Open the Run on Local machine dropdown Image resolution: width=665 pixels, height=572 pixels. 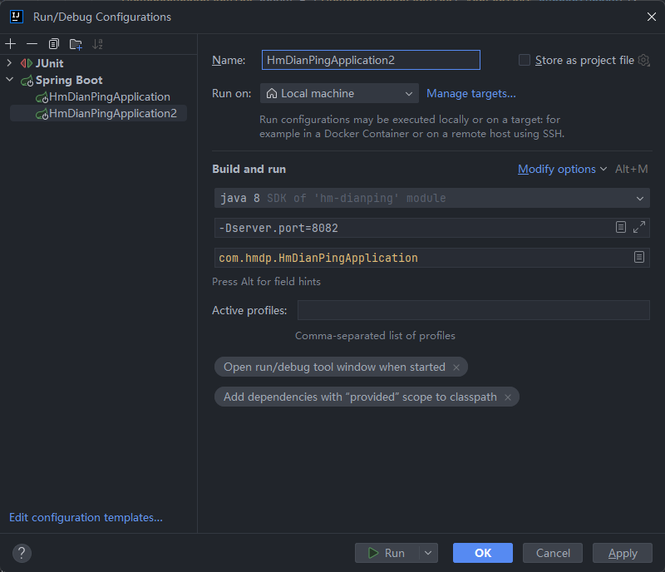pos(339,93)
